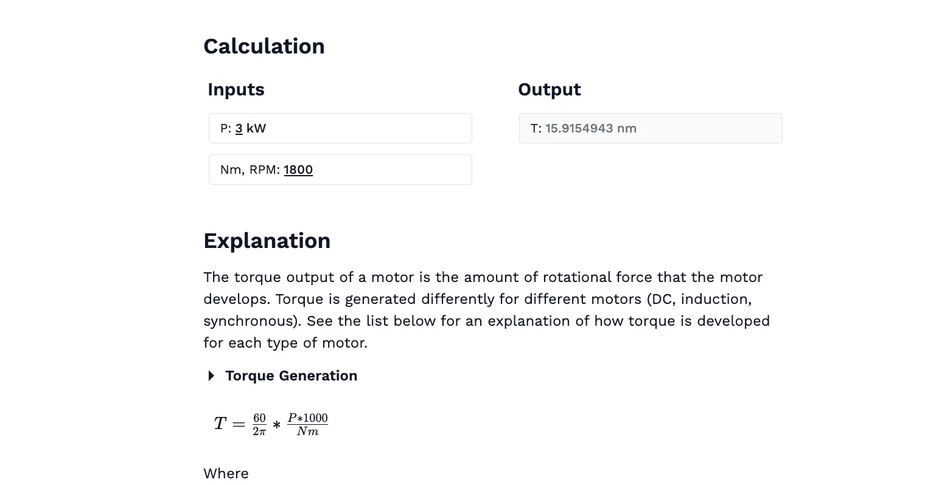Click the kW unit label in the P field
This screenshot has height=485, width=925.
pyautogui.click(x=255, y=128)
